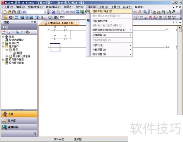The height and width of the screenshot is (142, 183).
Task: Select 智能功能模块 in the project tree
Action: (x=16, y=40)
